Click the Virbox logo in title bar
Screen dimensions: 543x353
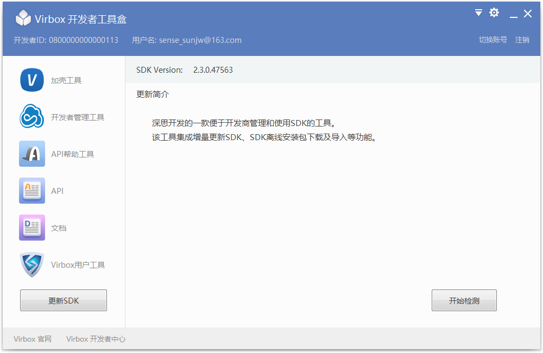(x=23, y=18)
